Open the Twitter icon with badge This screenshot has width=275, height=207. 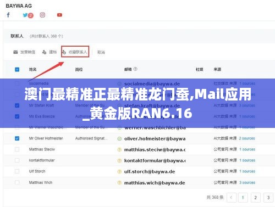point(28,15)
